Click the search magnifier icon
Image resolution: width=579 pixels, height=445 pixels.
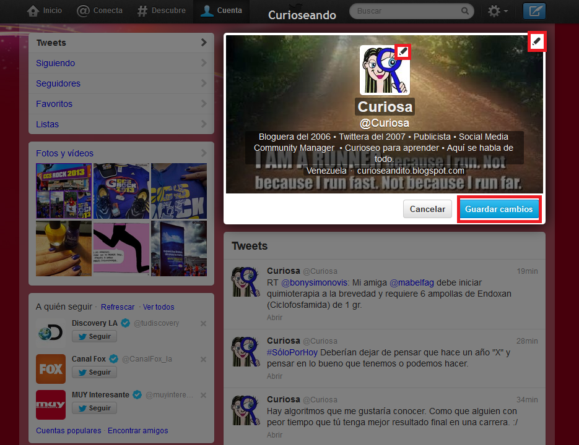click(465, 11)
